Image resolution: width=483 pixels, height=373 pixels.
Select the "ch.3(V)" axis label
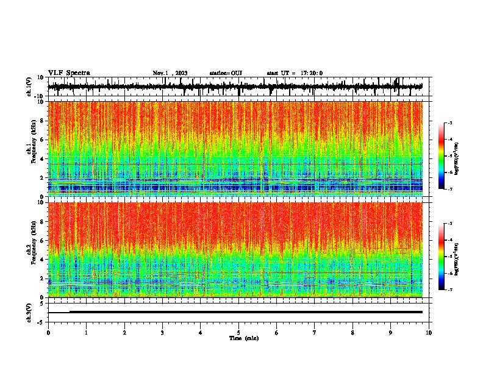coord(29,313)
